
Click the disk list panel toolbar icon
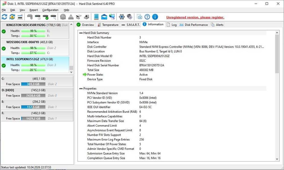(20, 17)
